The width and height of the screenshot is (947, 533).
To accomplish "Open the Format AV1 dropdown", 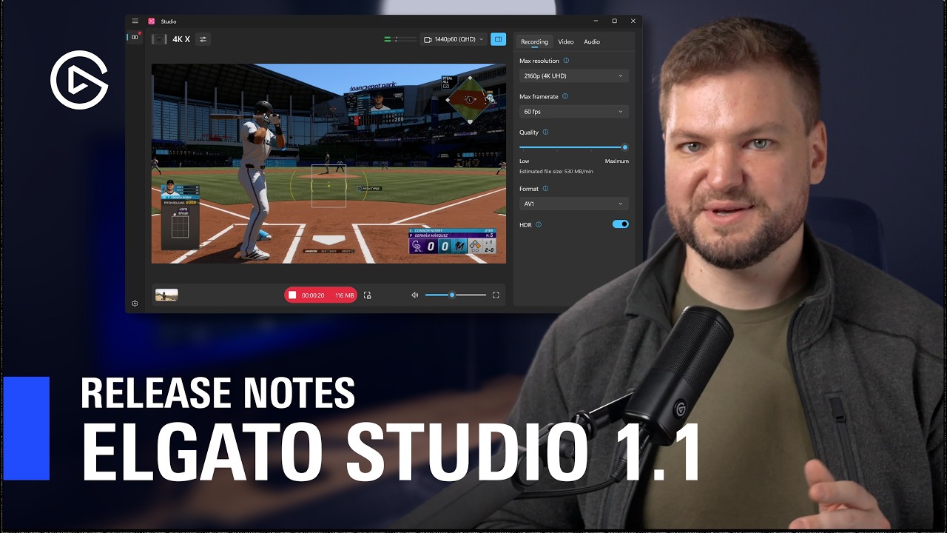I will tap(573, 204).
